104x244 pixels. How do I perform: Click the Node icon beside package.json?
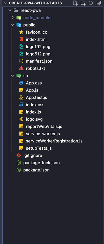(19, 170)
